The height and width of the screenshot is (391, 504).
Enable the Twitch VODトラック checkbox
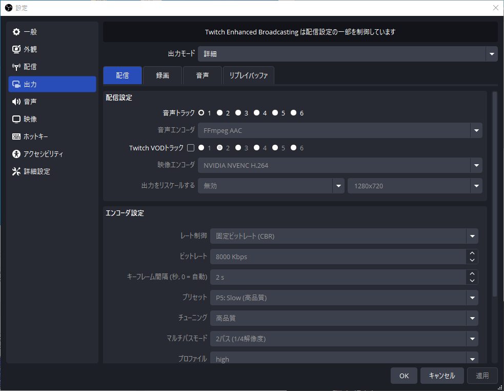(x=191, y=148)
